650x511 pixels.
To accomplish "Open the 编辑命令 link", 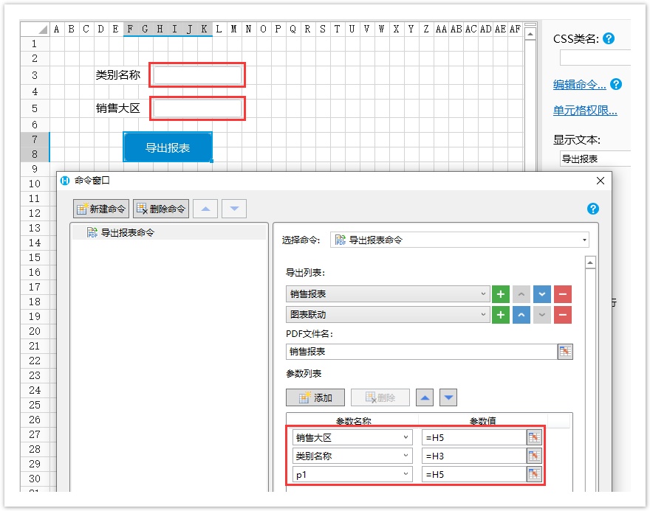I will click(580, 85).
